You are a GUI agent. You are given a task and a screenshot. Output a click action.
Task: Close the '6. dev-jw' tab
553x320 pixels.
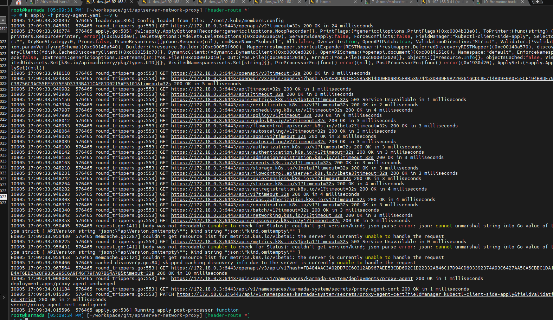pos(244,2)
